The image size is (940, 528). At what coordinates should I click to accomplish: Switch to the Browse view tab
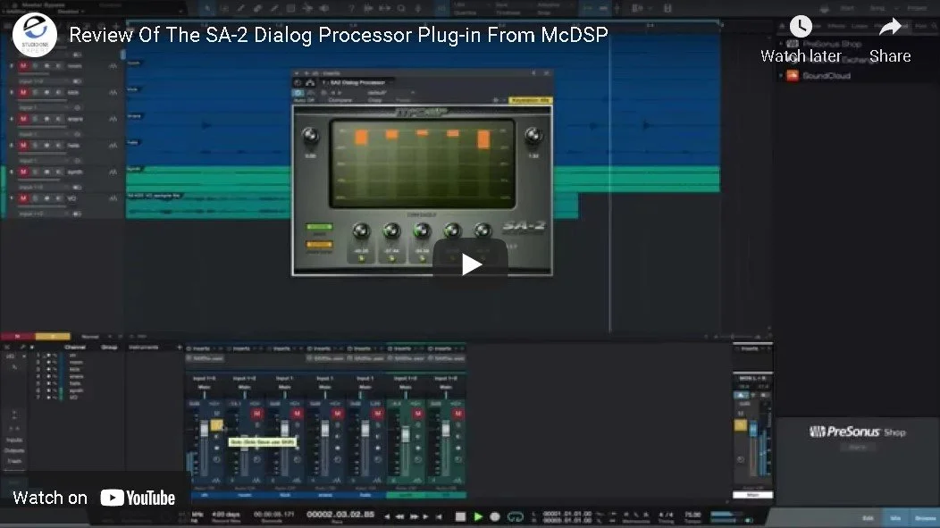[x=925, y=518]
